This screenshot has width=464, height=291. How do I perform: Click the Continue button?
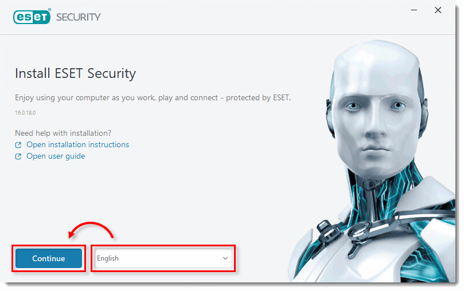49,258
